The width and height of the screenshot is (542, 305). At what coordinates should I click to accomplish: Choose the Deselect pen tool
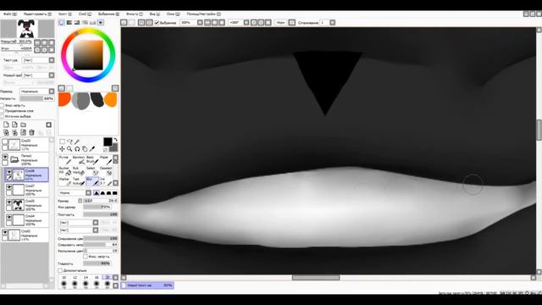106,171
